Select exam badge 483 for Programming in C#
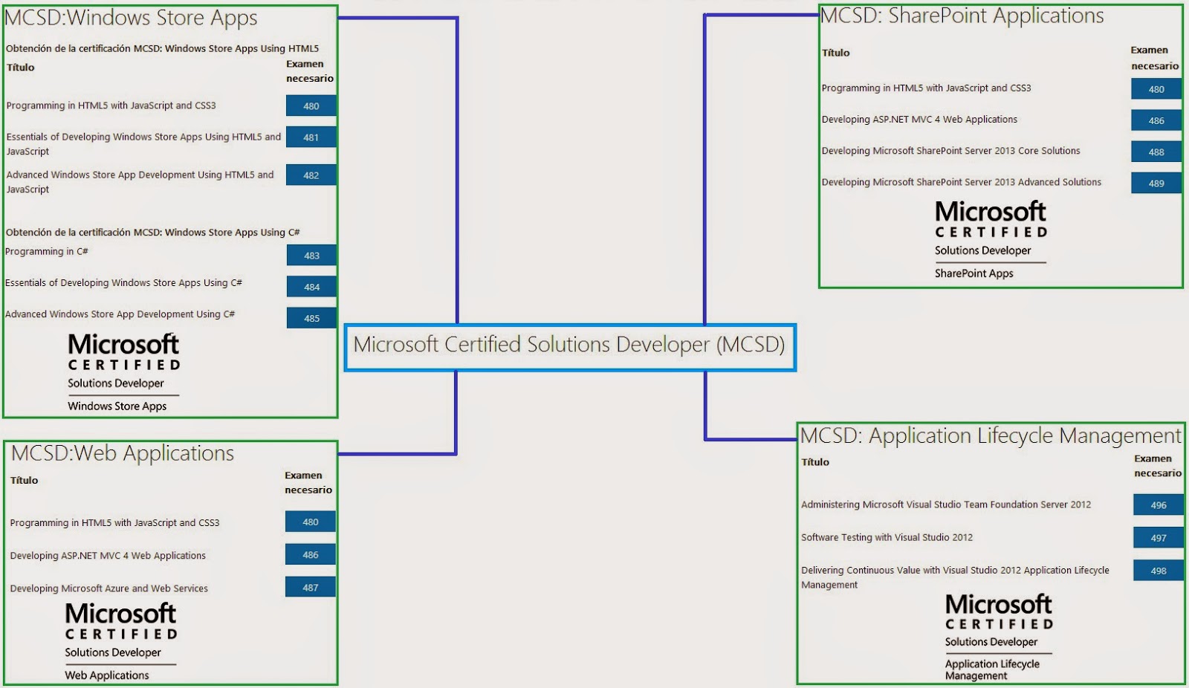This screenshot has height=688, width=1189. coord(310,255)
